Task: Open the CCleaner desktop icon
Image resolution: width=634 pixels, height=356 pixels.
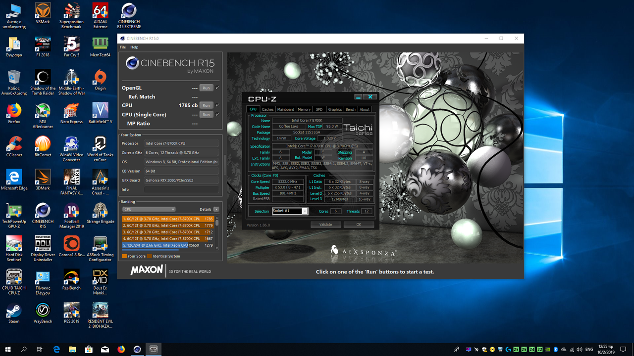Action: click(14, 146)
